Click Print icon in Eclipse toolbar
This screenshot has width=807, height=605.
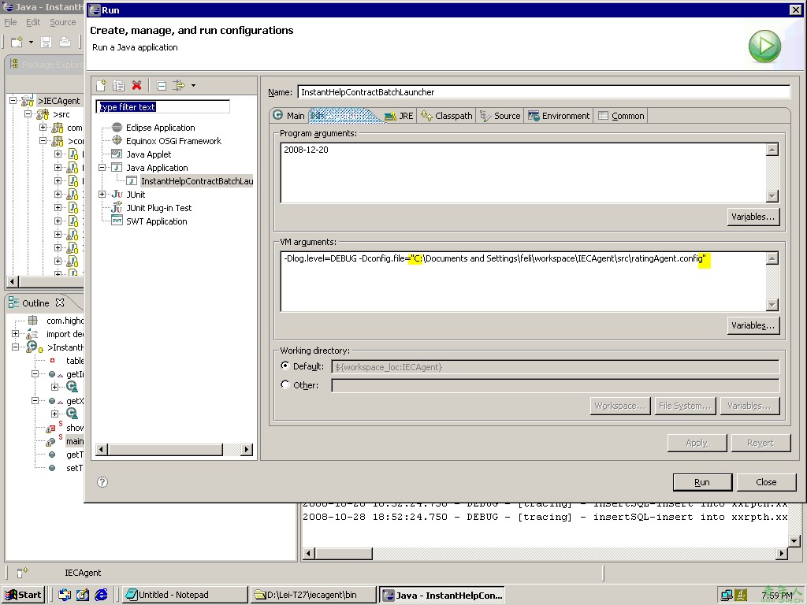65,42
